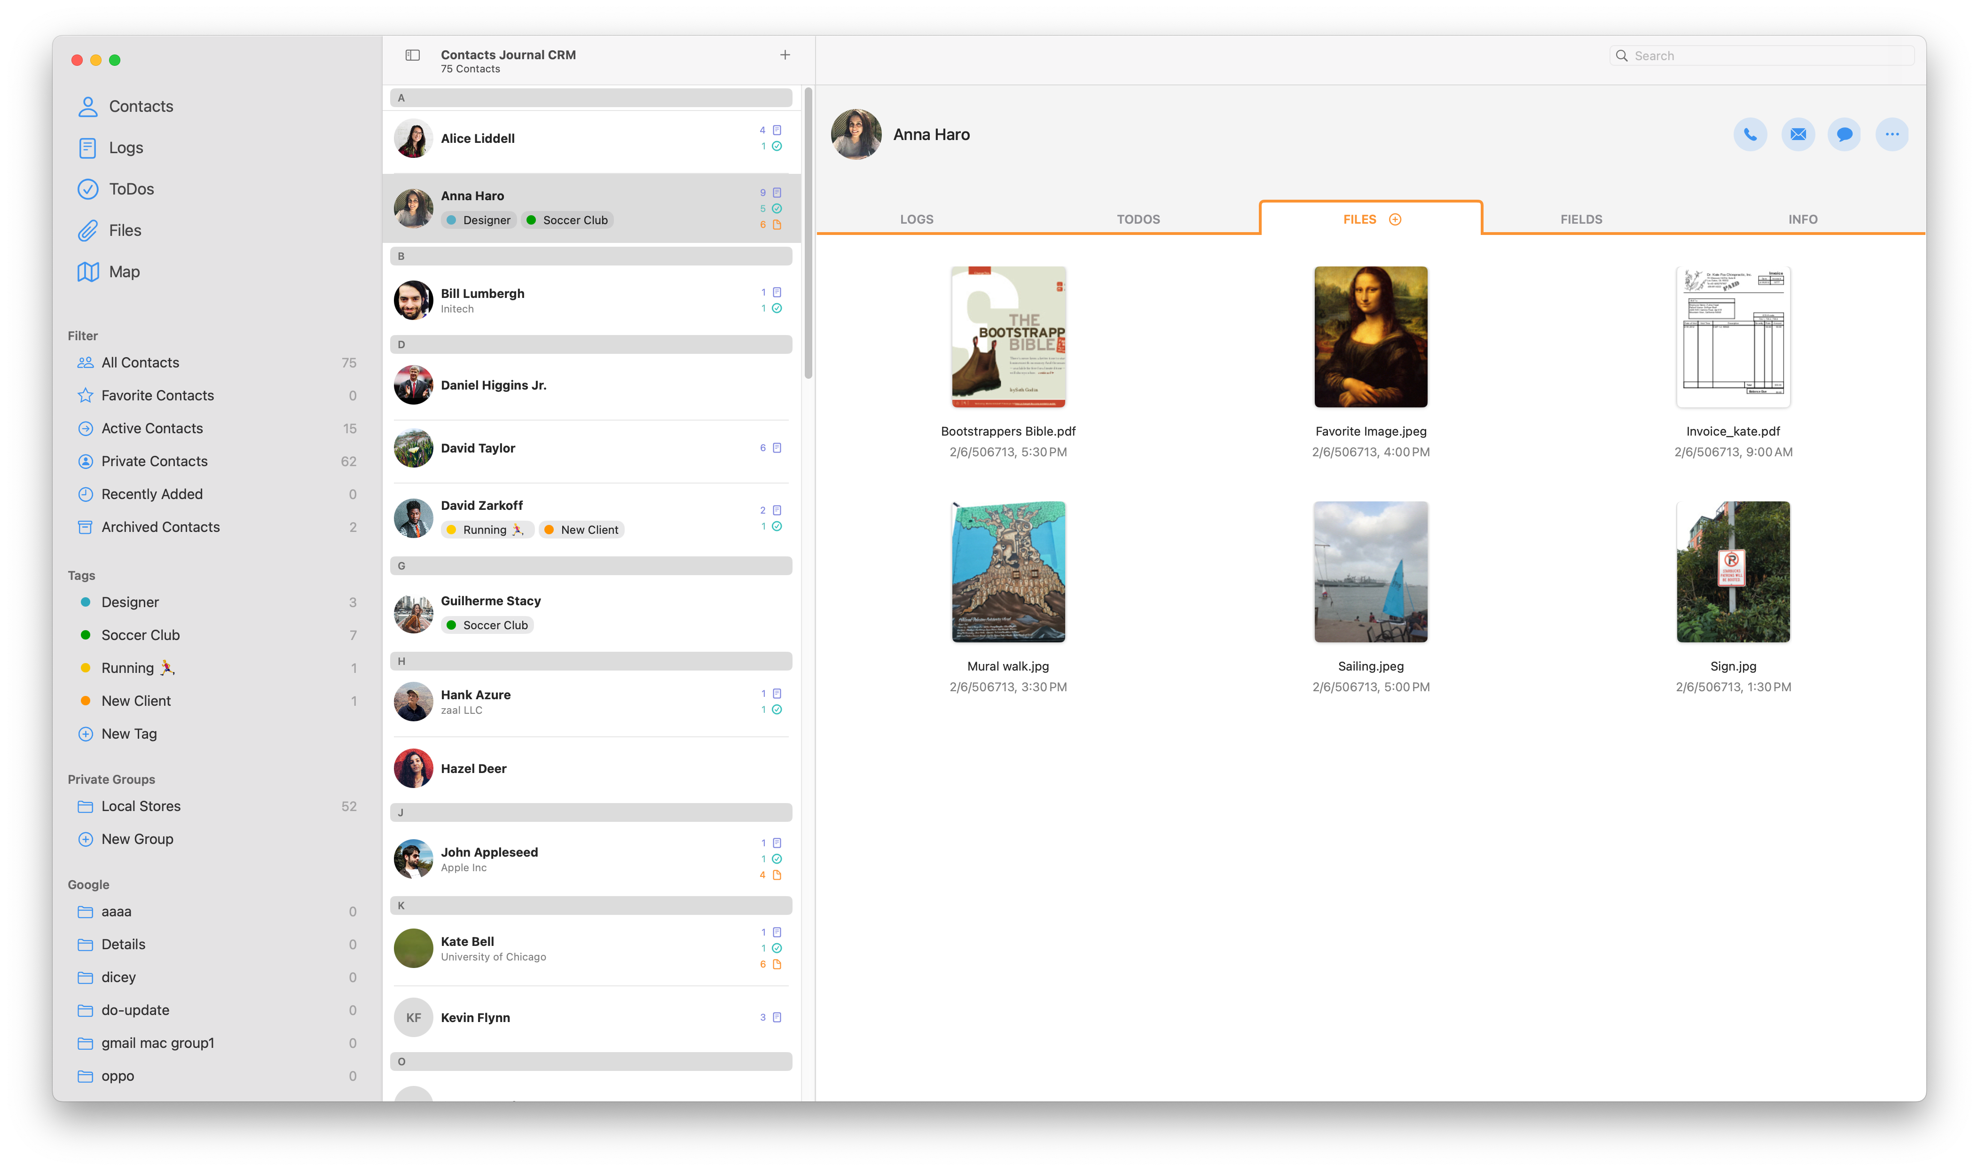The height and width of the screenshot is (1171, 1979).
Task: Select the Designer tag in sidebar
Action: click(x=216, y=603)
